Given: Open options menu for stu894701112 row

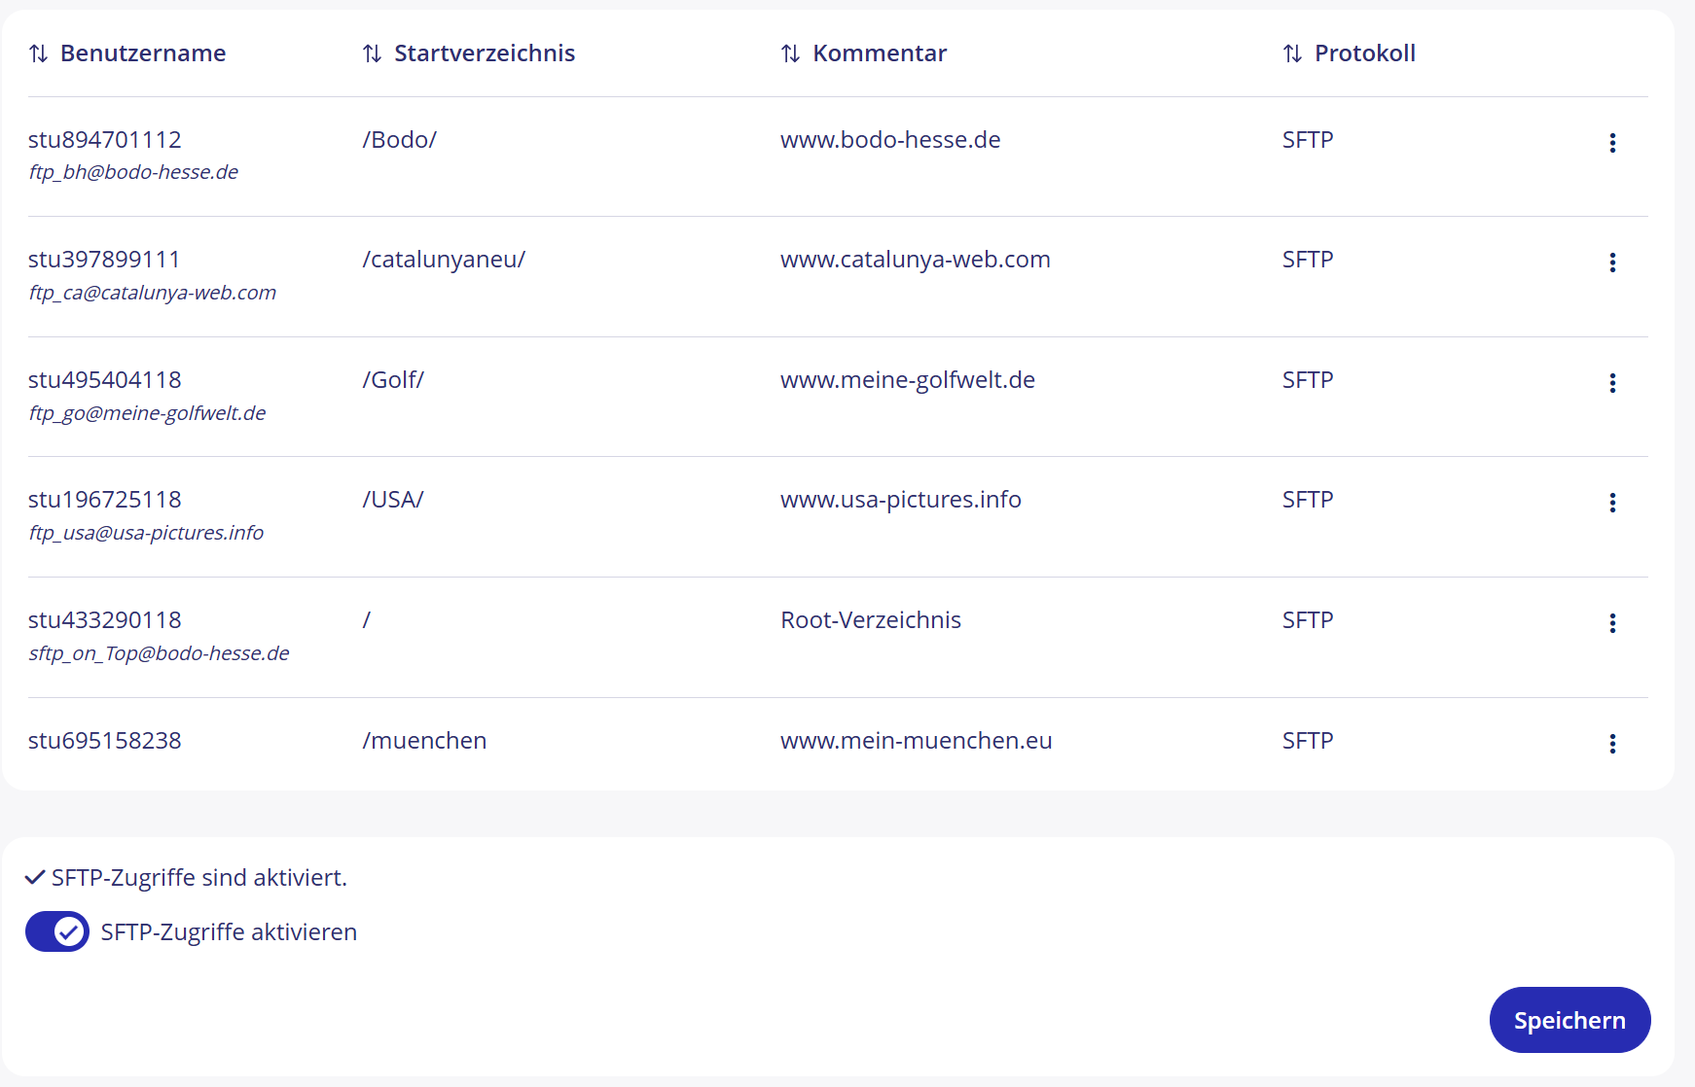Looking at the screenshot, I should pos(1612,143).
